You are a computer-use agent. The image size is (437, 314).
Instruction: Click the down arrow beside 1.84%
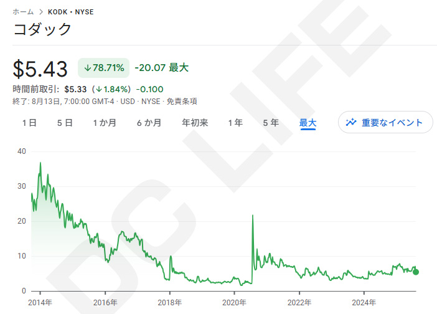point(99,89)
